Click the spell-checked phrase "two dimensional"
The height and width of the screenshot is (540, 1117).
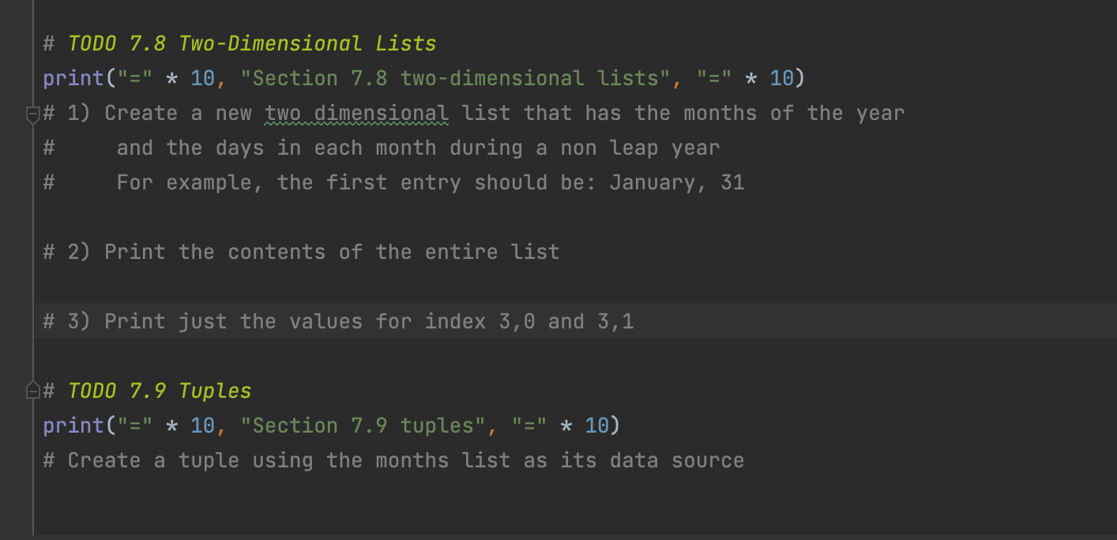(x=355, y=113)
